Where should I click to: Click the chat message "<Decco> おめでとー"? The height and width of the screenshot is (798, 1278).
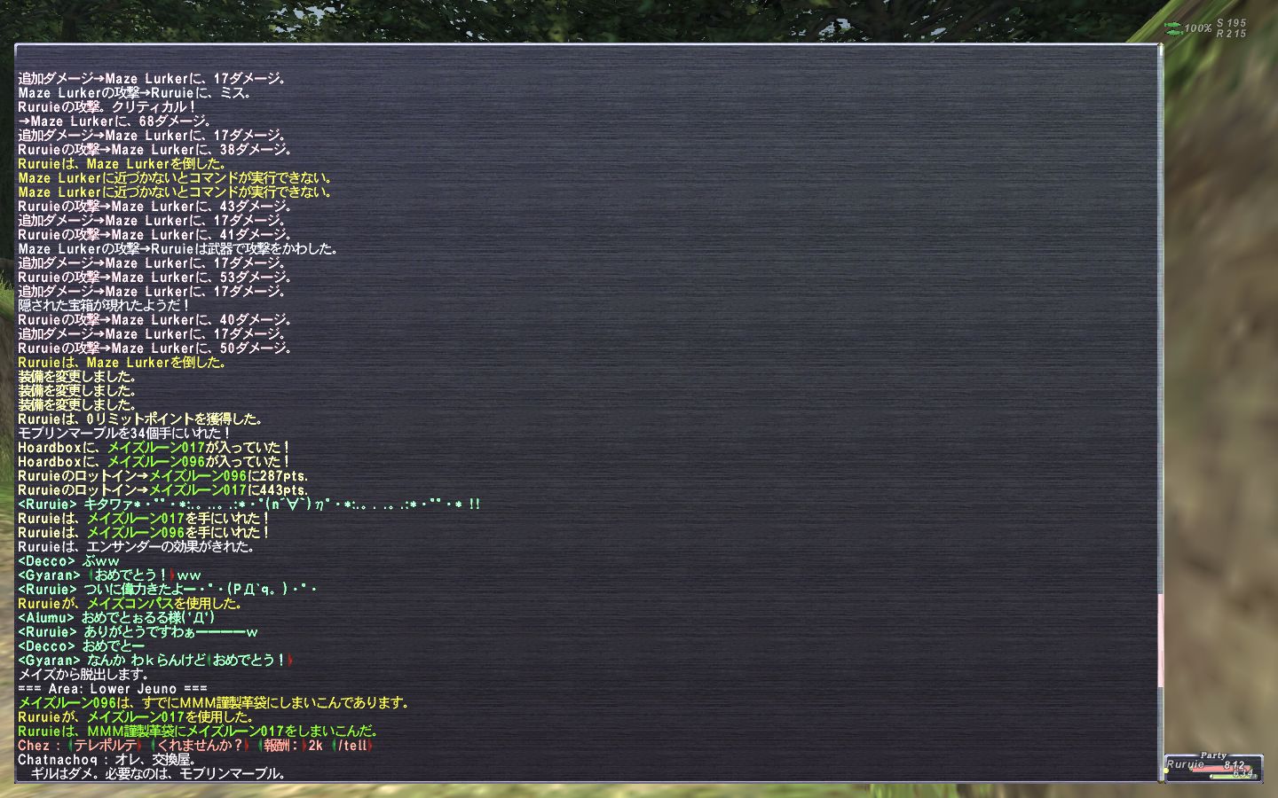pyautogui.click(x=82, y=645)
